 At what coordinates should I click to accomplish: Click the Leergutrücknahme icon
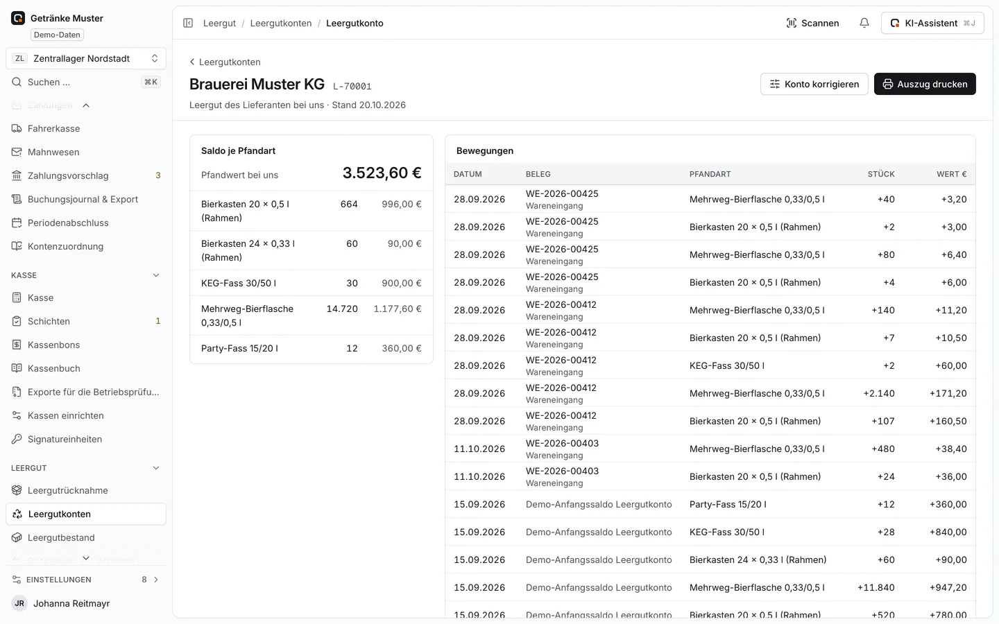click(x=17, y=490)
